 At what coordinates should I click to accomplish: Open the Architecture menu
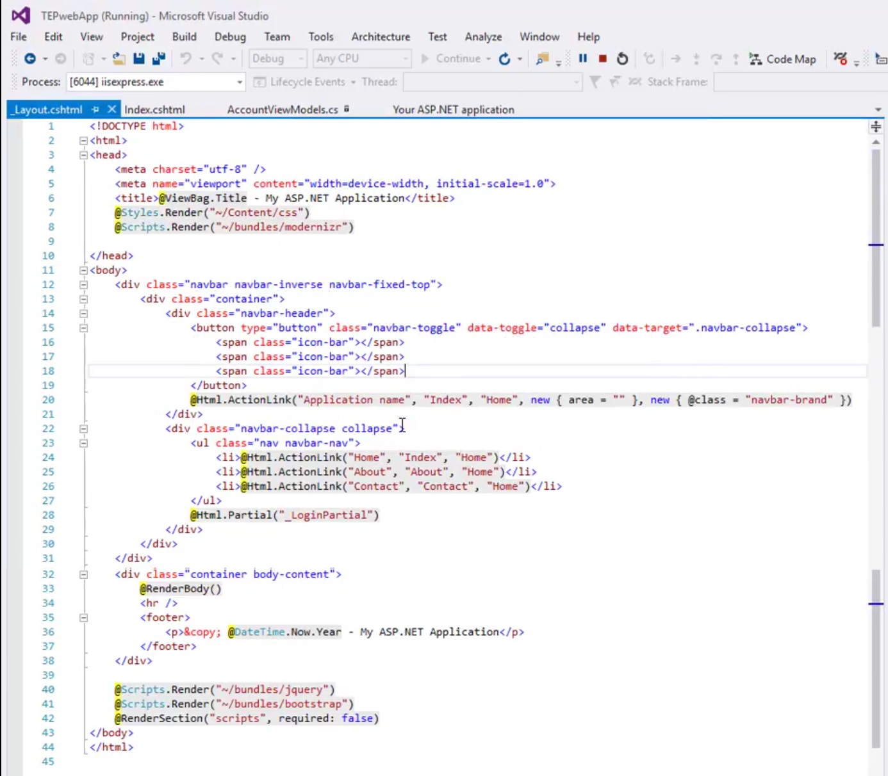click(x=381, y=36)
